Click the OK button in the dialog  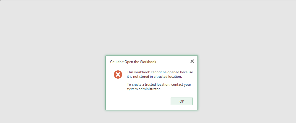pos(182,101)
